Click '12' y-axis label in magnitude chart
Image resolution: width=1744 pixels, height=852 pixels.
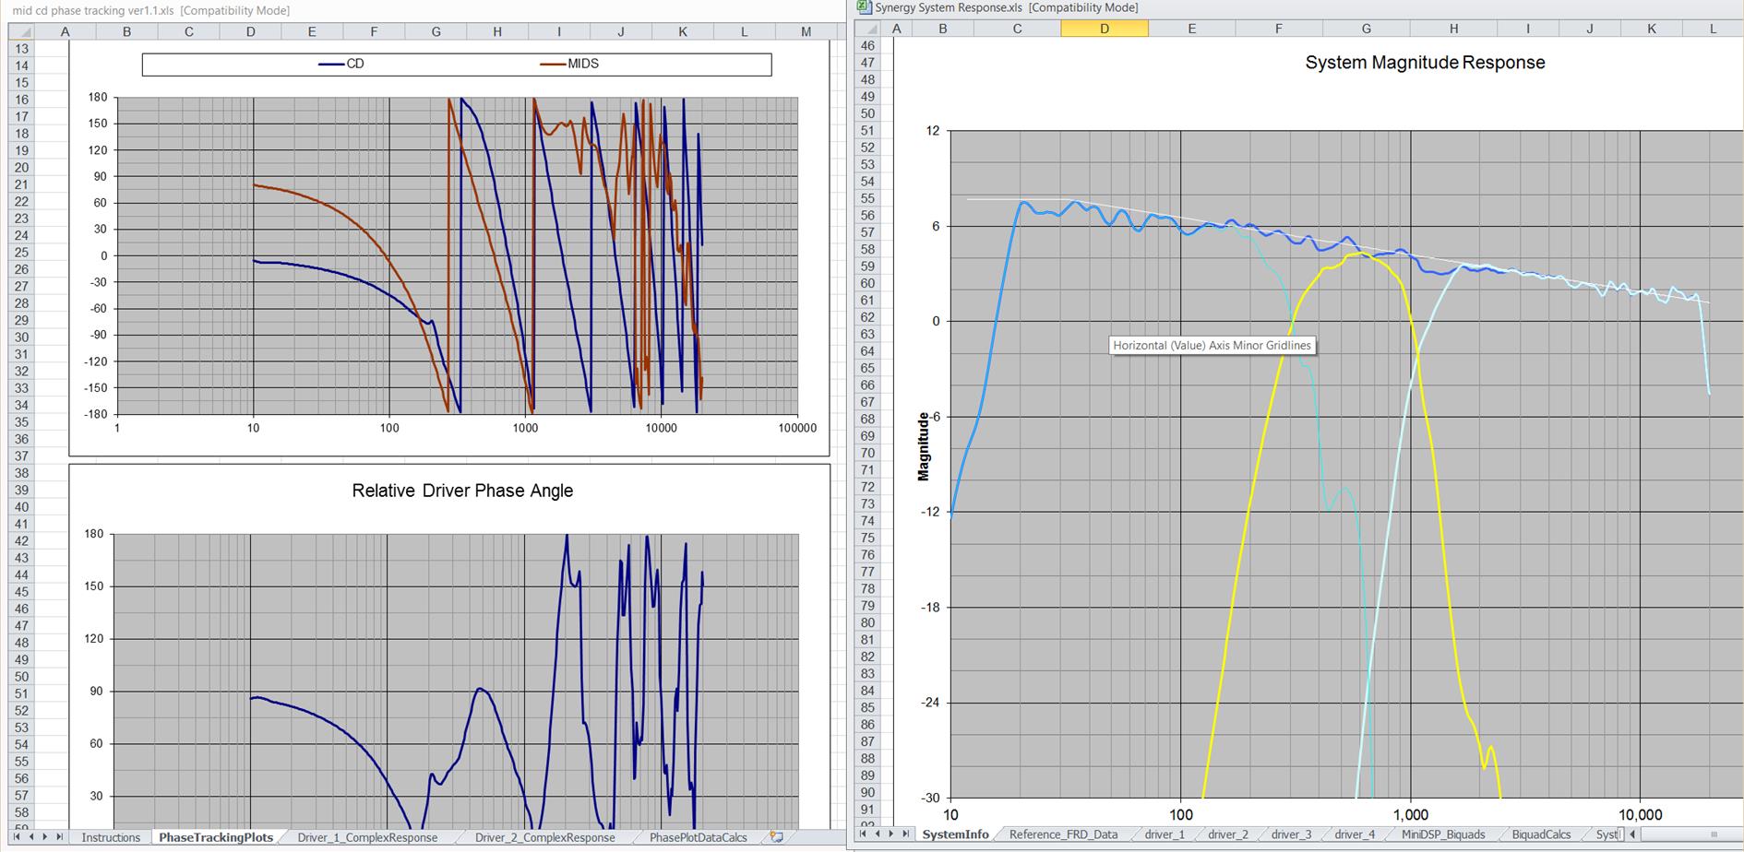tap(933, 131)
